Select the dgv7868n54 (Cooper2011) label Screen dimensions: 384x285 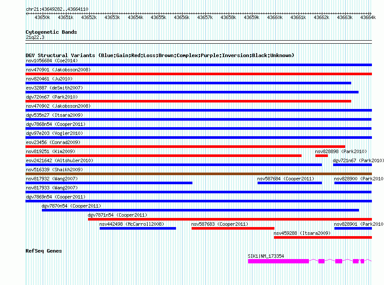click(56, 124)
